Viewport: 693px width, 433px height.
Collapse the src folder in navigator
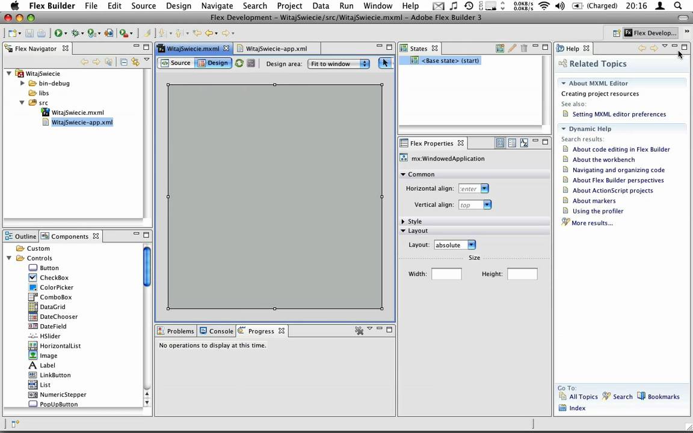point(22,102)
